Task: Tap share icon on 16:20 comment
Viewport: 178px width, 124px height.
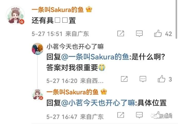Action: coord(124,79)
